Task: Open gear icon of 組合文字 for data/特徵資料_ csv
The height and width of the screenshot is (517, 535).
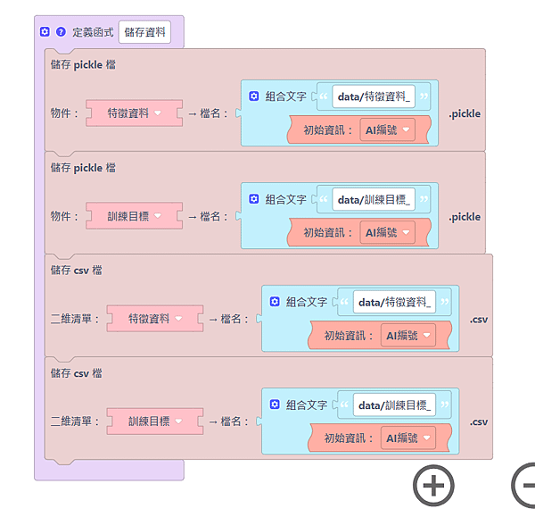Action: [x=275, y=302]
